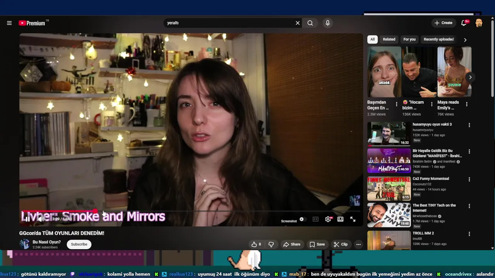Viewport: 495px width, 278px height.
Task: Share the video
Action: pyautogui.click(x=292, y=244)
